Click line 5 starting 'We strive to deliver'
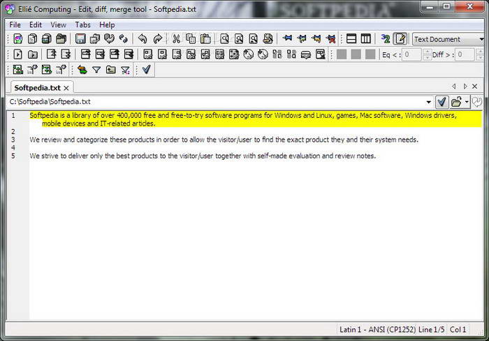Image resolution: width=489 pixels, height=341 pixels. 203,156
